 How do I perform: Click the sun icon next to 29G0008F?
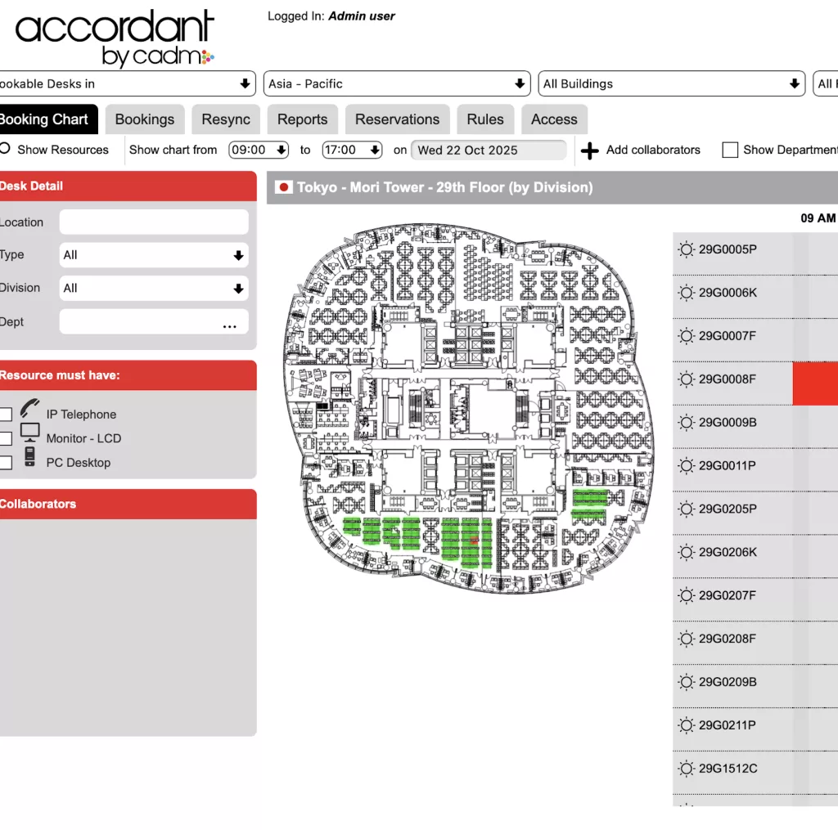(686, 379)
